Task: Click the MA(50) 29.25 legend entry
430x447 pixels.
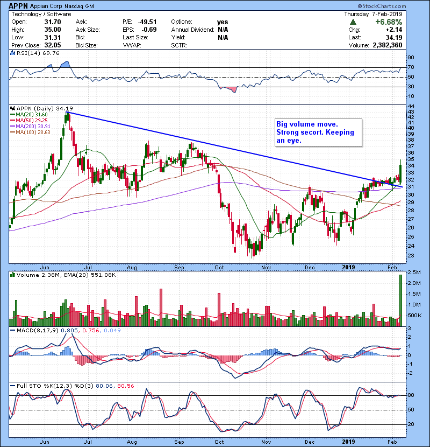Action: [29, 121]
